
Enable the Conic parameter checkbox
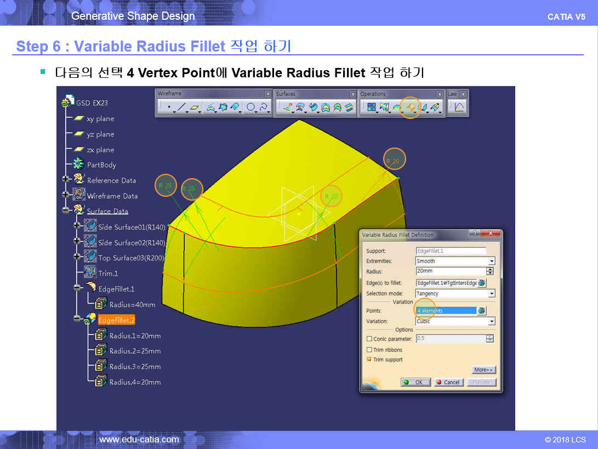tap(369, 339)
